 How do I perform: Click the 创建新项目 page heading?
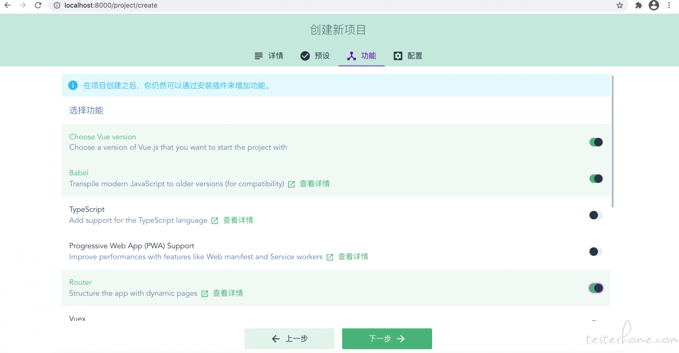(x=338, y=30)
